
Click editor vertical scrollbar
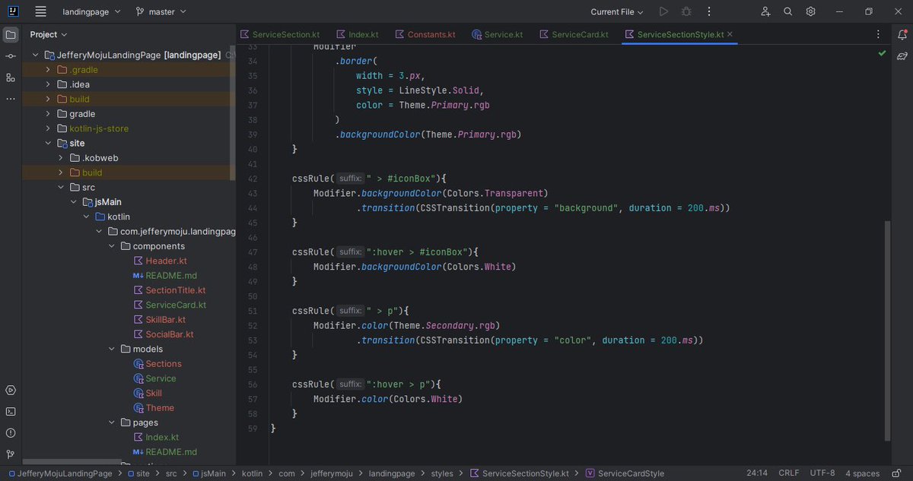tap(887, 331)
